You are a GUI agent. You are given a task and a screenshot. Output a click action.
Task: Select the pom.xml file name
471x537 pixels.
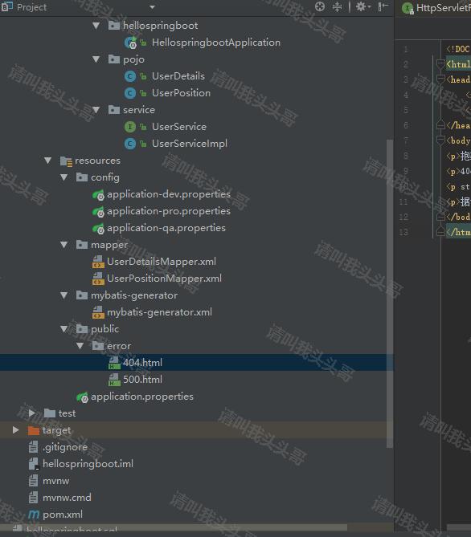point(63,515)
